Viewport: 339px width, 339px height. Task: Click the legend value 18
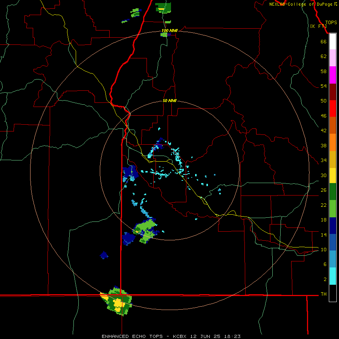[324, 220]
